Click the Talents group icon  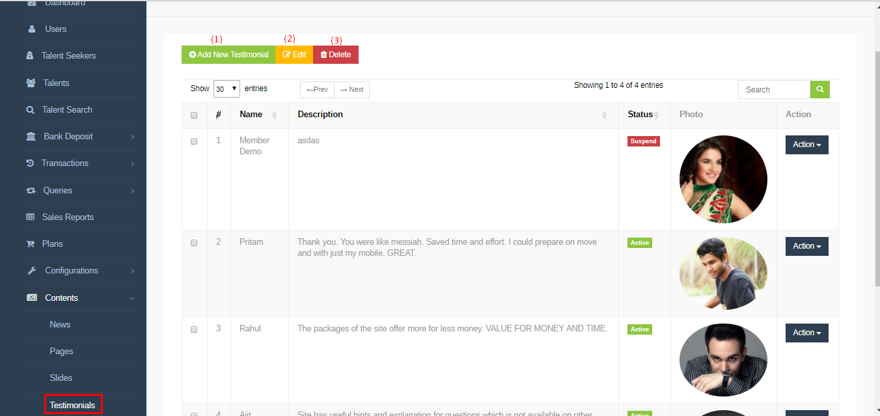click(31, 83)
